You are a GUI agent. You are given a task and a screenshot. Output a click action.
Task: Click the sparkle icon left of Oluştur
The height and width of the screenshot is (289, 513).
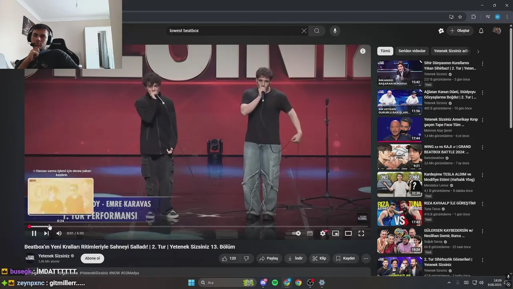[441, 31]
